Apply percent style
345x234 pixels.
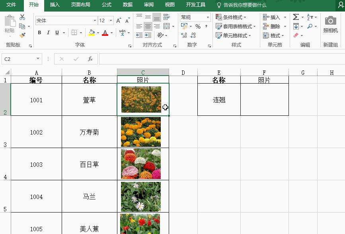click(198, 26)
